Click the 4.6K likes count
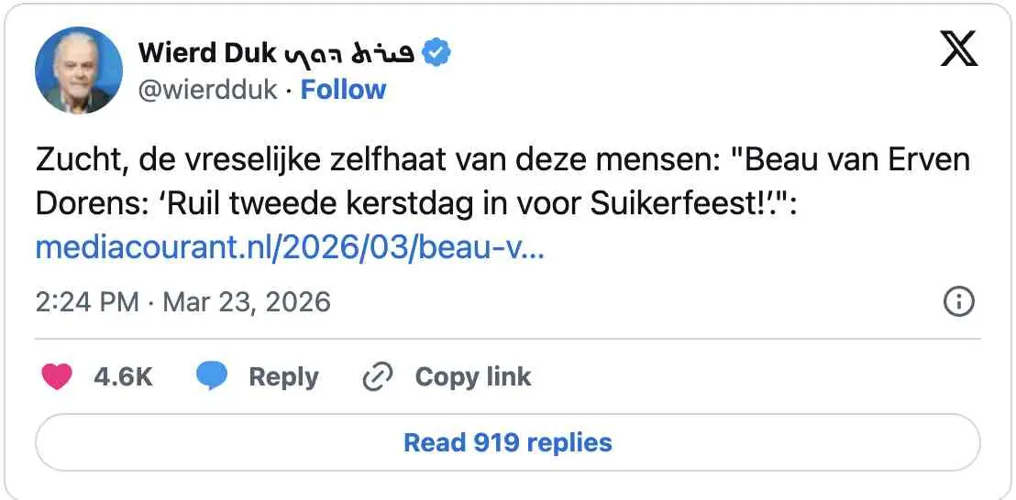 point(123,376)
